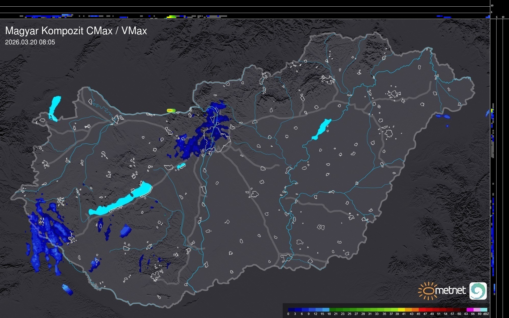The image size is (509, 318).
Task: Click the light blue 15 dBZ swatch
Action: 326,310
